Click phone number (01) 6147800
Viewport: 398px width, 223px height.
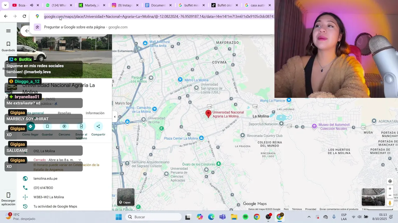click(43, 188)
